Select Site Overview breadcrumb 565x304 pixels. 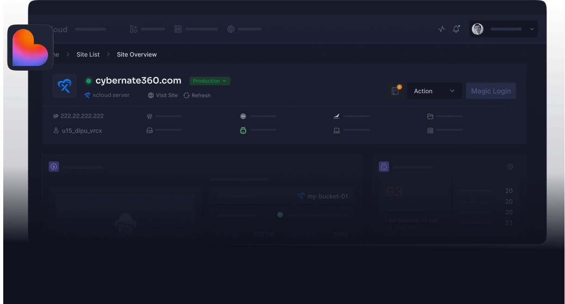click(x=137, y=54)
